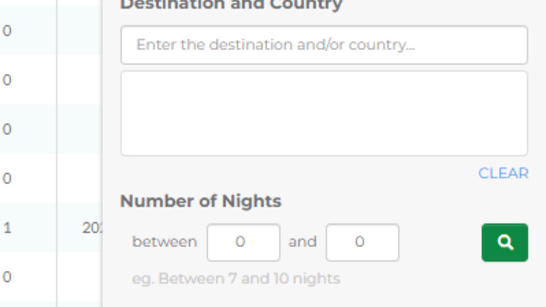546x307 pixels.
Task: Click the 0 cell directly above the 1
Action: (x=7, y=179)
